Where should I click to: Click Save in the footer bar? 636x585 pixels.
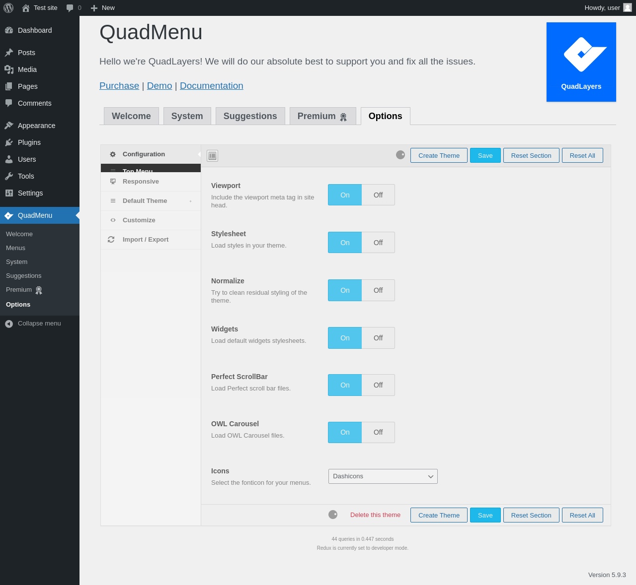[x=485, y=515]
